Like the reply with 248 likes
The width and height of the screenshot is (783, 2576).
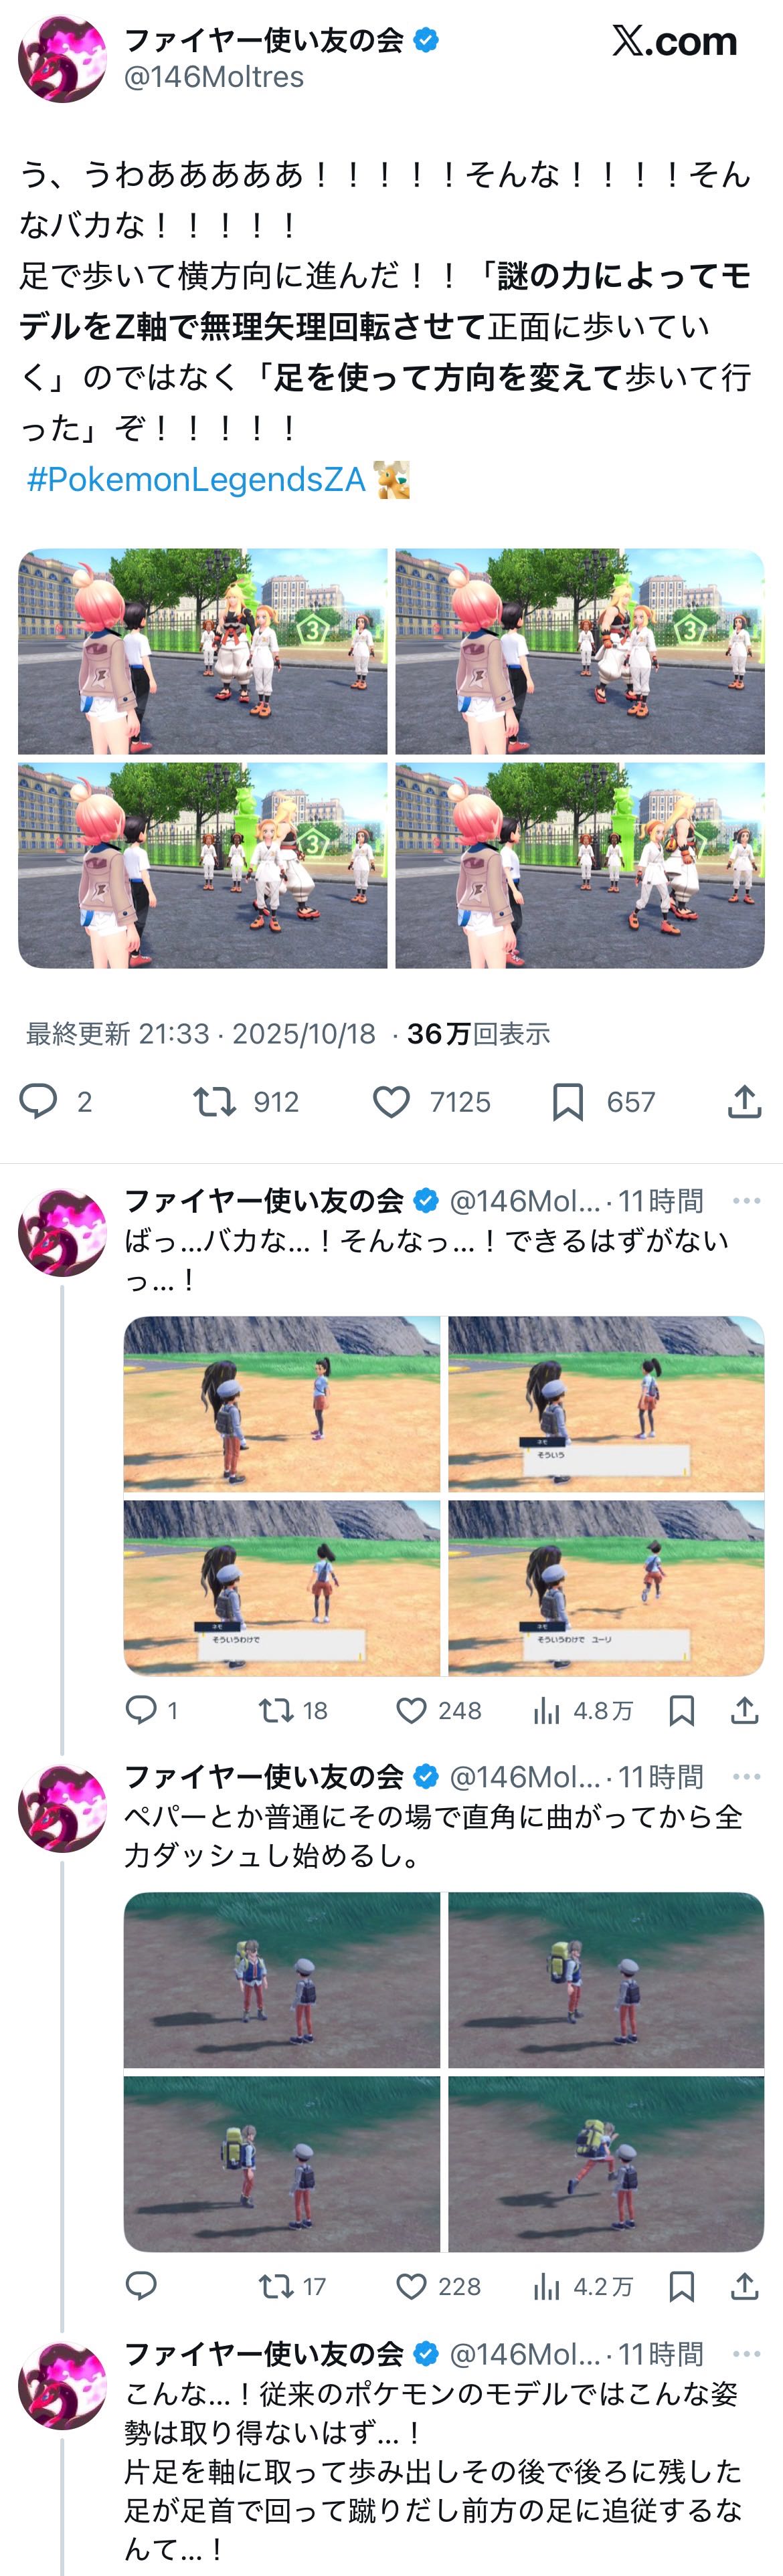[x=411, y=1710]
